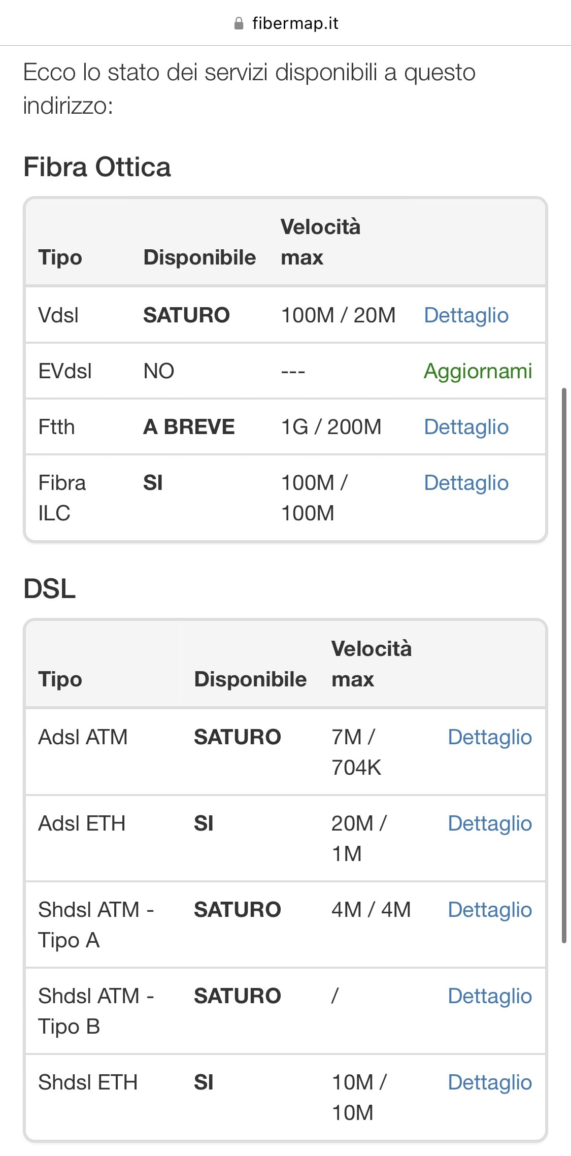Screen dimensions: 571x1156
Task: Select the 1G / 200M speed cell
Action: coord(331,427)
